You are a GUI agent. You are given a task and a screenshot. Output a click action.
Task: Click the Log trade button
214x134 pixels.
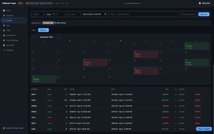(204, 14)
